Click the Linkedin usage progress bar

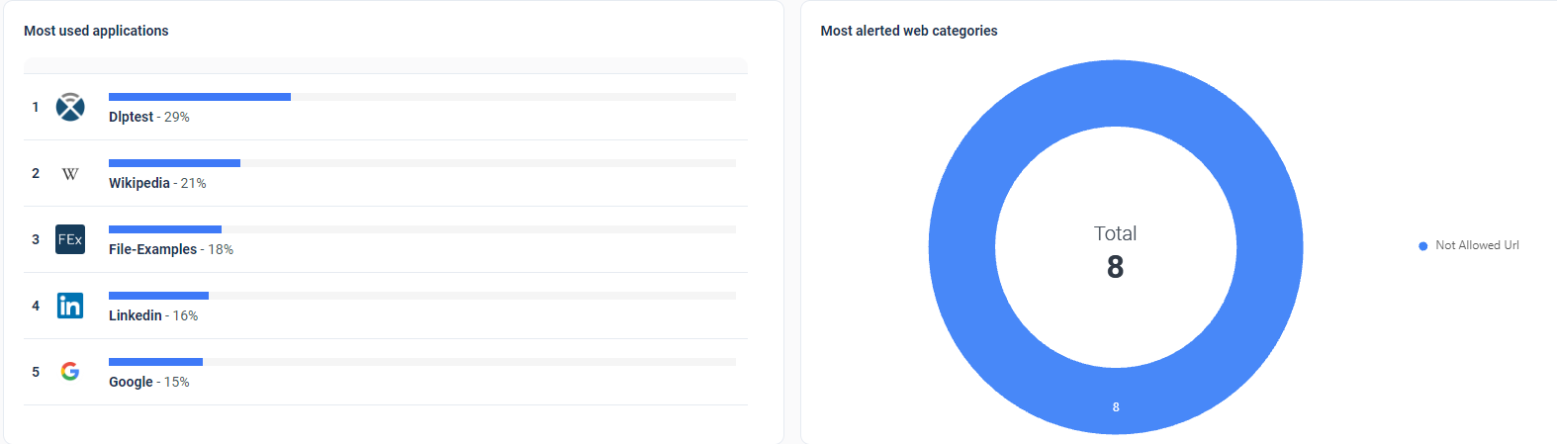pyautogui.click(x=422, y=296)
